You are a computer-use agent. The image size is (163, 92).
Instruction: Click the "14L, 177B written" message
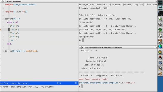pos(44,87)
